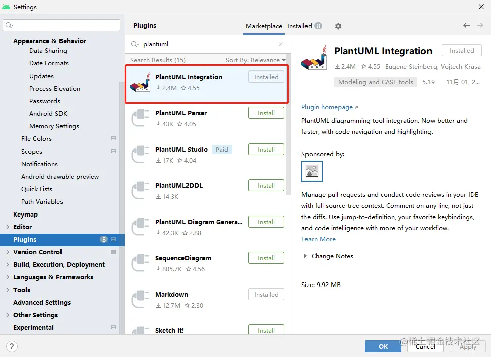The image size is (491, 357).
Task: Open the Plugin homepage link
Action: pos(329,107)
